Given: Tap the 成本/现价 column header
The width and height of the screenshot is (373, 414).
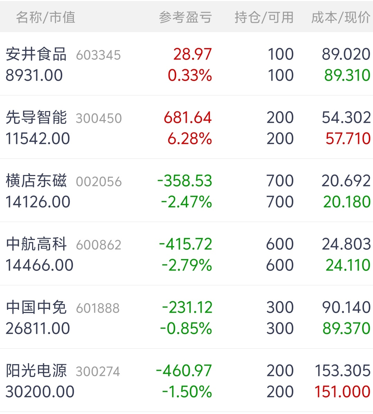Looking at the screenshot, I should (341, 17).
